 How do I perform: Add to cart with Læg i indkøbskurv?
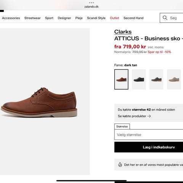[x=149, y=147]
